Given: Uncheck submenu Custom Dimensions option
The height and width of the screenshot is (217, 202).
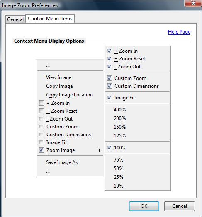Looking at the screenshot, I should coord(109,86).
